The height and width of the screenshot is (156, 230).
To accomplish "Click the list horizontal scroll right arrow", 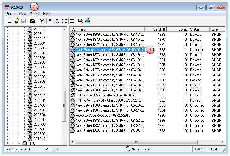I will (x=223, y=142).
